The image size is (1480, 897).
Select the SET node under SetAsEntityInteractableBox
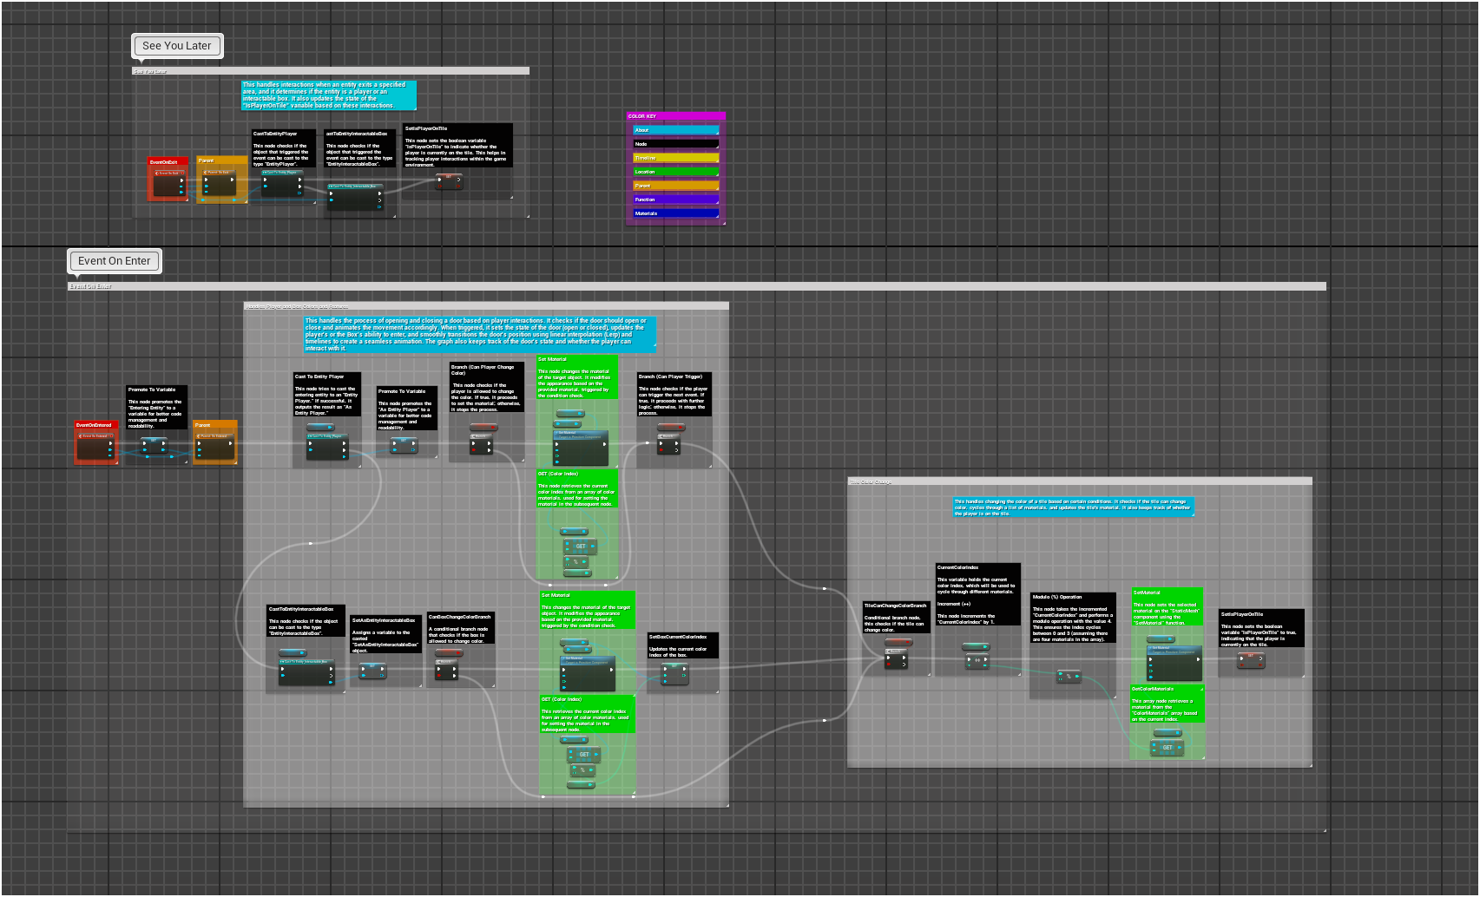point(372,671)
